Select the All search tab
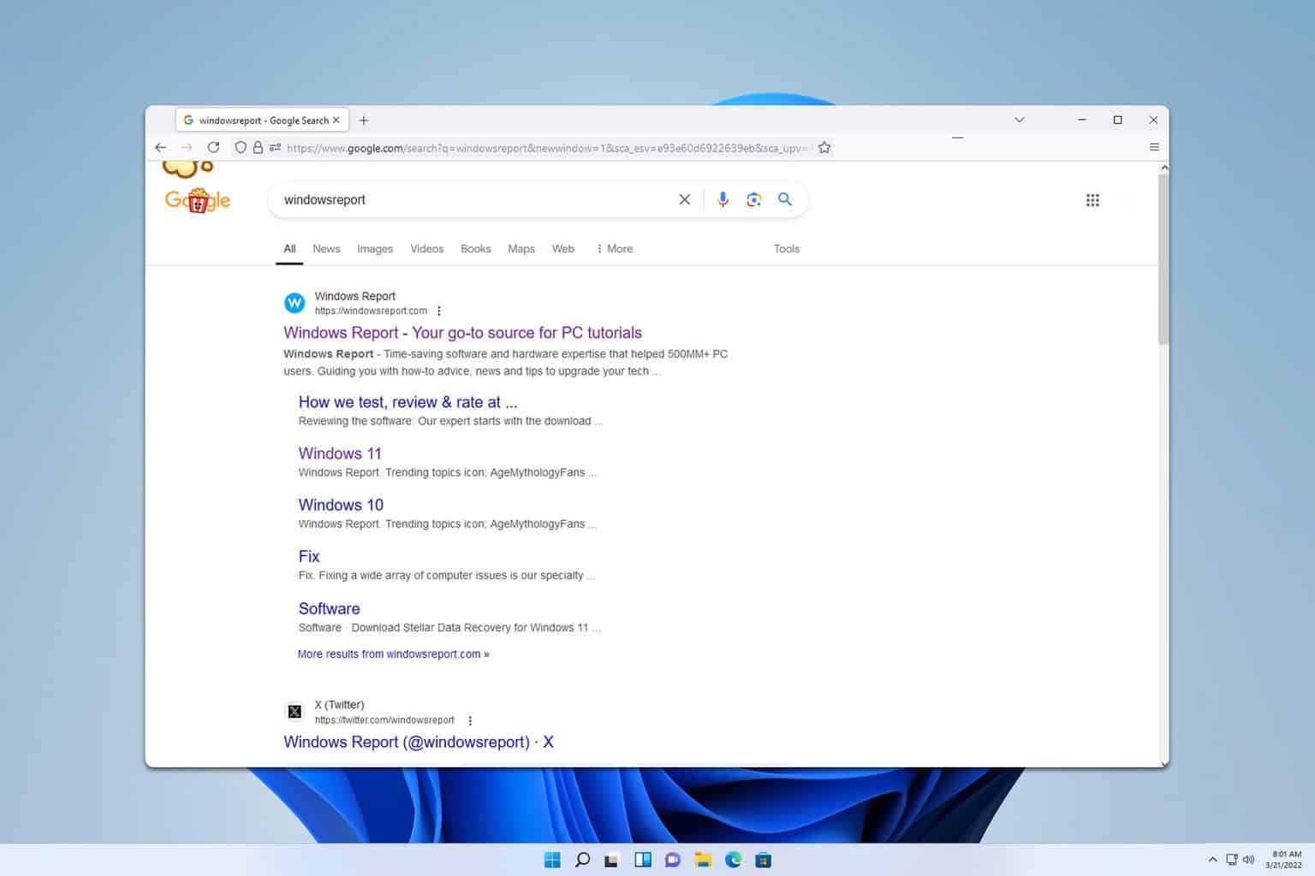Image resolution: width=1315 pixels, height=876 pixels. (289, 249)
